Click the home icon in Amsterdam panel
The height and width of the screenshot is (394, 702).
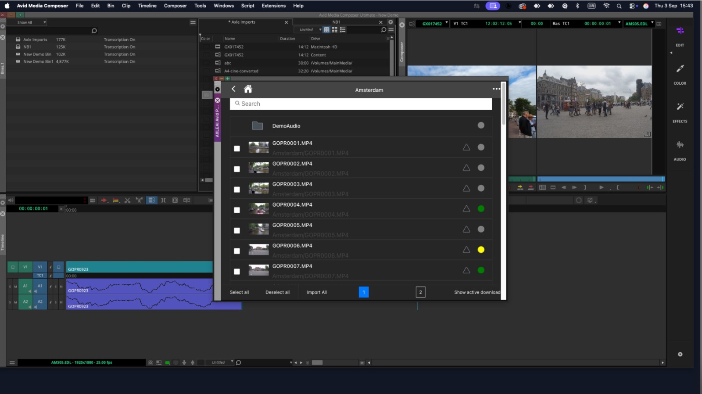tap(248, 89)
